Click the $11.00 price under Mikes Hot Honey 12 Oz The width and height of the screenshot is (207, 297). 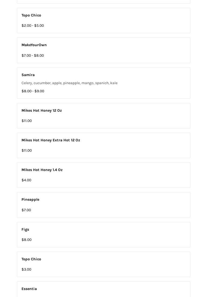click(27, 121)
